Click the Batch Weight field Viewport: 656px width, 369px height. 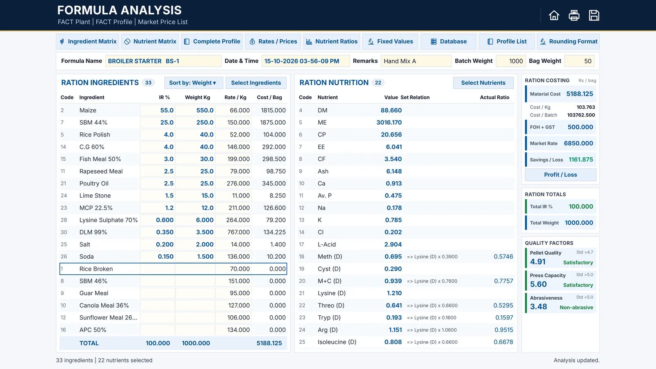tap(510, 61)
